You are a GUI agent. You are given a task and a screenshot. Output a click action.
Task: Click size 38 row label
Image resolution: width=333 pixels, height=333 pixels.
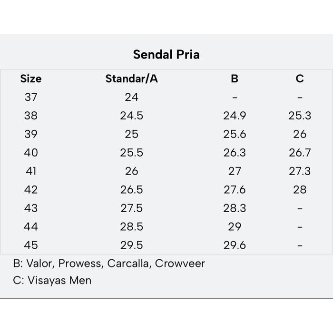(31, 116)
